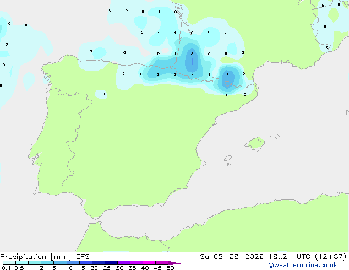Pick the 30–35 mm purple legend swatch

[124, 263]
